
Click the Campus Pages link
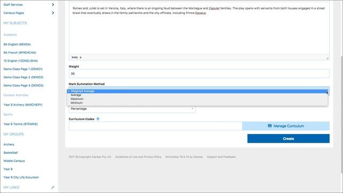pos(14,13)
